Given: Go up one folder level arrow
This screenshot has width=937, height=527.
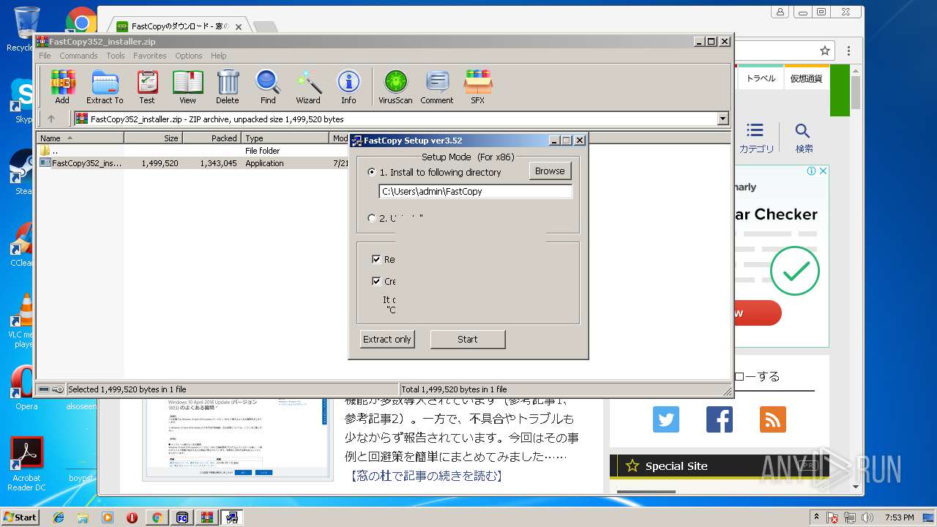Looking at the screenshot, I should click(51, 119).
